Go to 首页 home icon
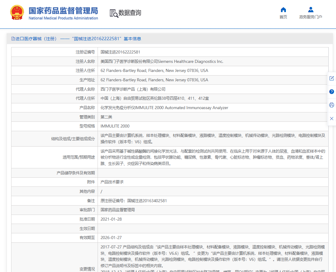This screenshot has height=272, width=336. coord(283,10)
